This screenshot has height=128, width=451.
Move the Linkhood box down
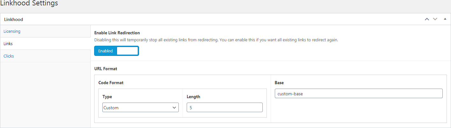click(435, 19)
